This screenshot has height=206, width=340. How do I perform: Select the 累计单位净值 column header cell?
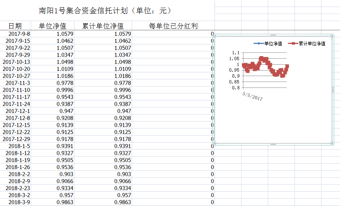point(103,26)
